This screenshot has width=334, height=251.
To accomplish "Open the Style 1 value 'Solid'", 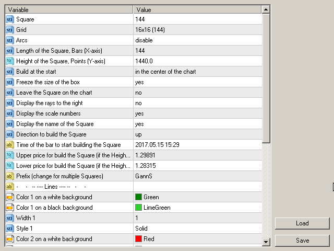I will 198,229.
